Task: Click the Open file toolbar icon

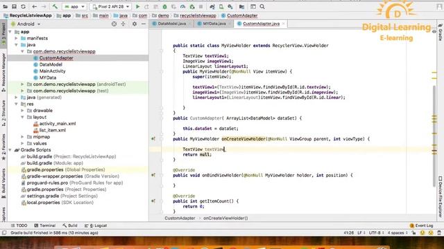Action: (x=5, y=6)
